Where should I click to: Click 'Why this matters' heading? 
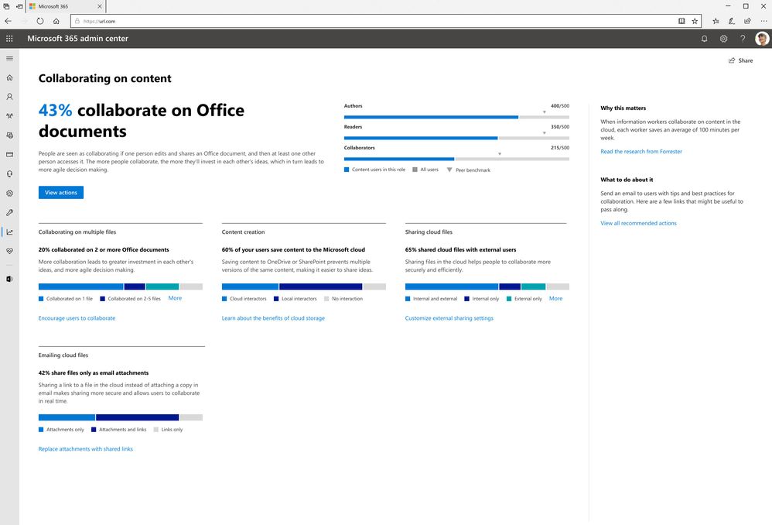click(x=623, y=108)
